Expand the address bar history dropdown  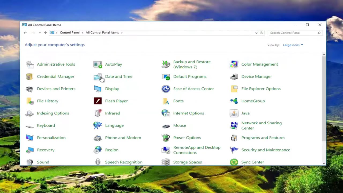coord(256,33)
